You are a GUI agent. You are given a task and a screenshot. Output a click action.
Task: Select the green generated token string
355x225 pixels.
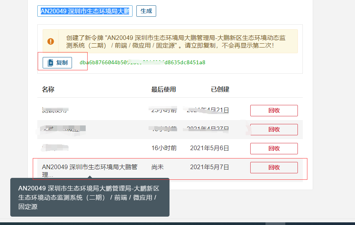coord(142,62)
